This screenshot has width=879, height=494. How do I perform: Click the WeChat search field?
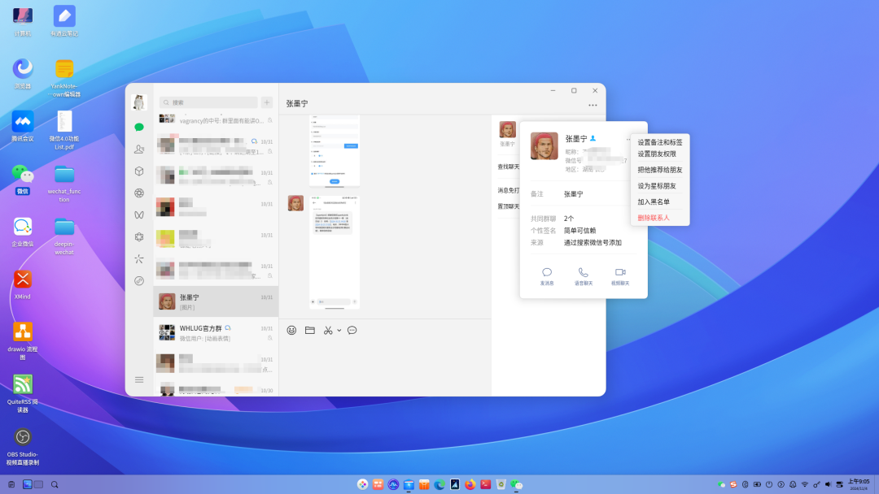208,102
